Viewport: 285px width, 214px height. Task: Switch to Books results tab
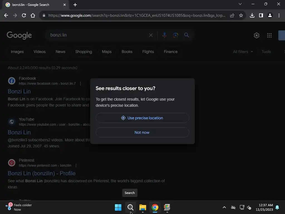click(127, 52)
